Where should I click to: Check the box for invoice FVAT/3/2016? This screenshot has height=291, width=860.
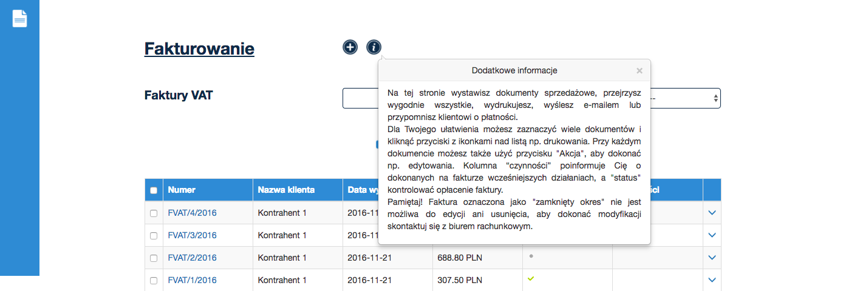(154, 236)
